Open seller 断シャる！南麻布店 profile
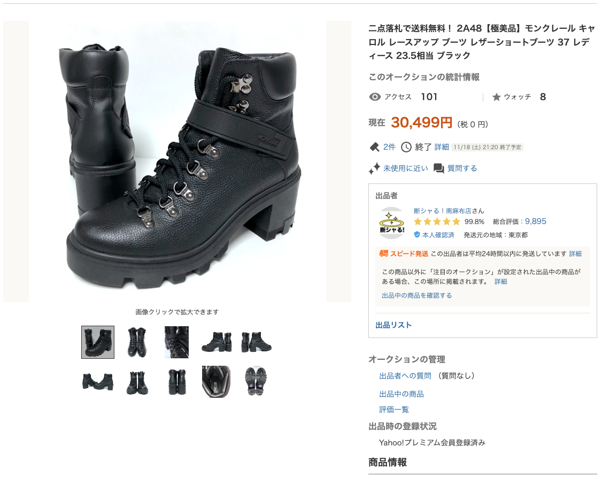602x477 pixels. point(442,211)
